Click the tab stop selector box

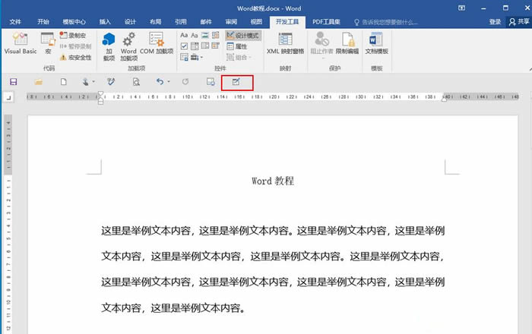tap(8, 98)
